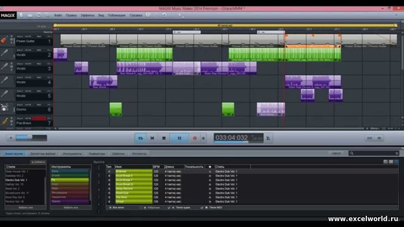Viewport: 404px width, 227px height.
Task: Click the Catooh button
Action: (x=336, y=153)
